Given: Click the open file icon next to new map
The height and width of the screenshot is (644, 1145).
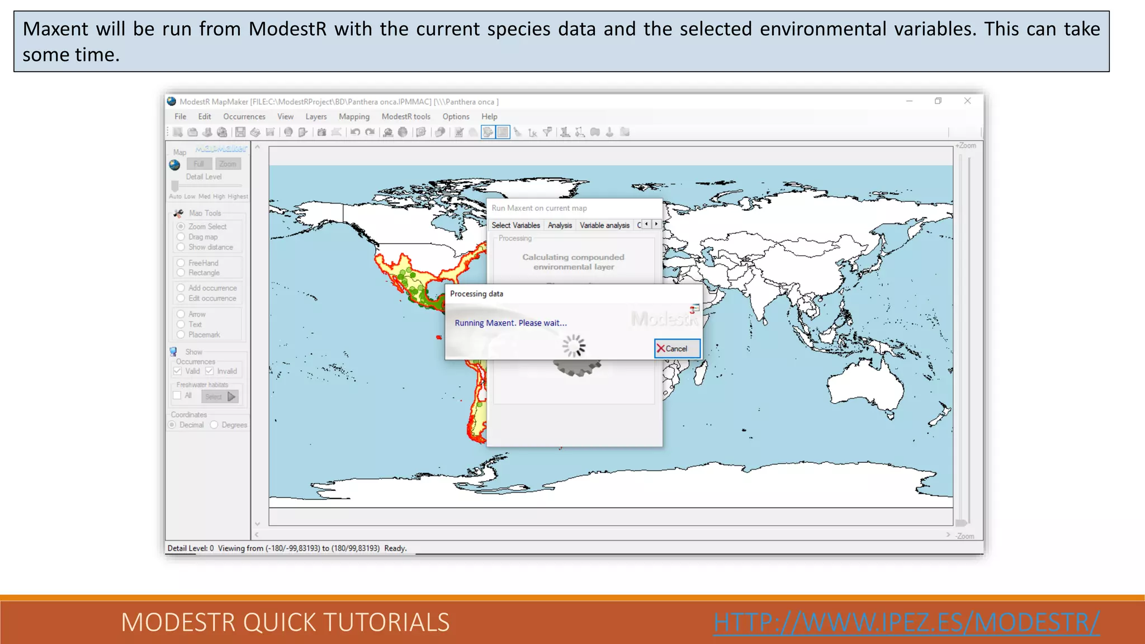Looking at the screenshot, I should (x=192, y=132).
